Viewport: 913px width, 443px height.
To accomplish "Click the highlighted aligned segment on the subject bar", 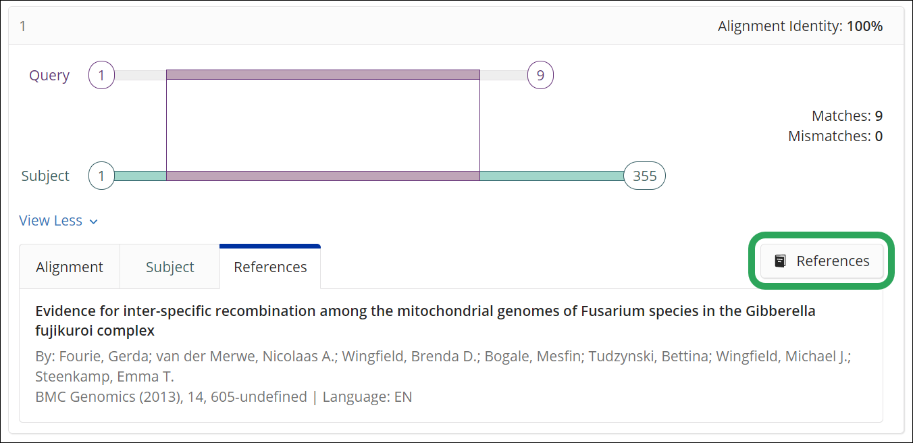I will [323, 176].
